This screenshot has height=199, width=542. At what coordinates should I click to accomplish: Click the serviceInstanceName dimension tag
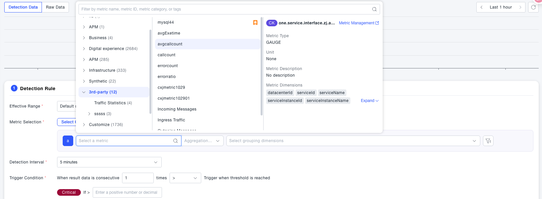pos(328,101)
